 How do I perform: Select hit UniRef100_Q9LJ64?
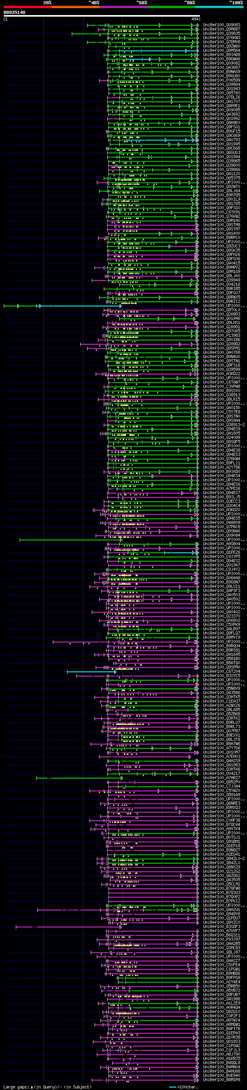222,191
